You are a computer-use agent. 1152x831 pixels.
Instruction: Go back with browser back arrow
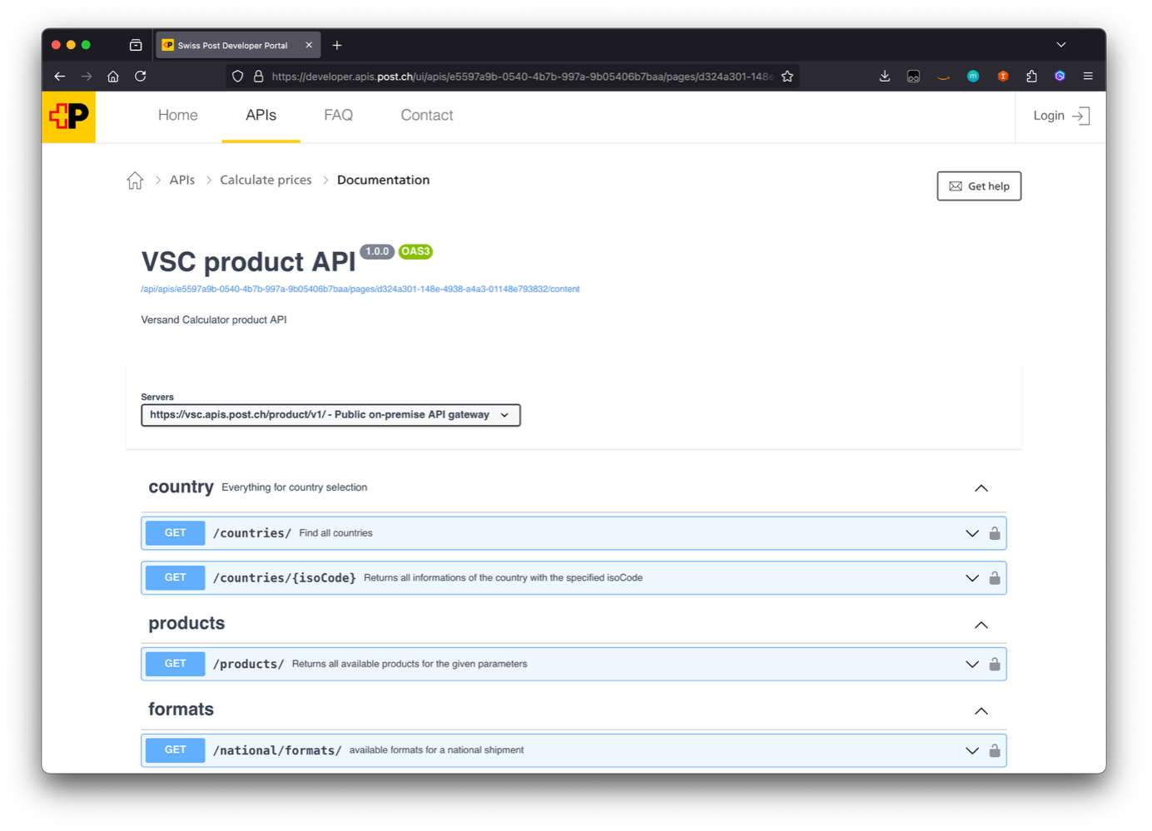(60, 77)
